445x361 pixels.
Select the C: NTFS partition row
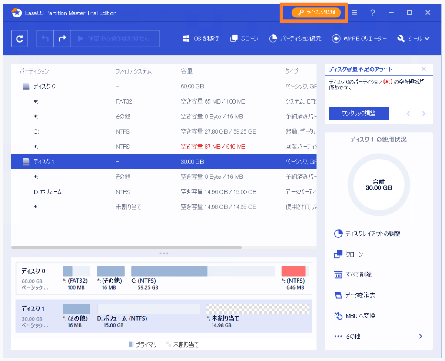pyautogui.click(x=164, y=131)
